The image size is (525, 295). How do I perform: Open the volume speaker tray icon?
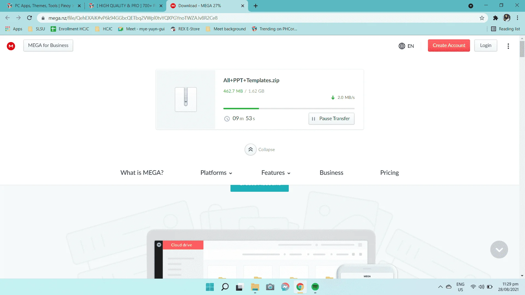pos(482,287)
